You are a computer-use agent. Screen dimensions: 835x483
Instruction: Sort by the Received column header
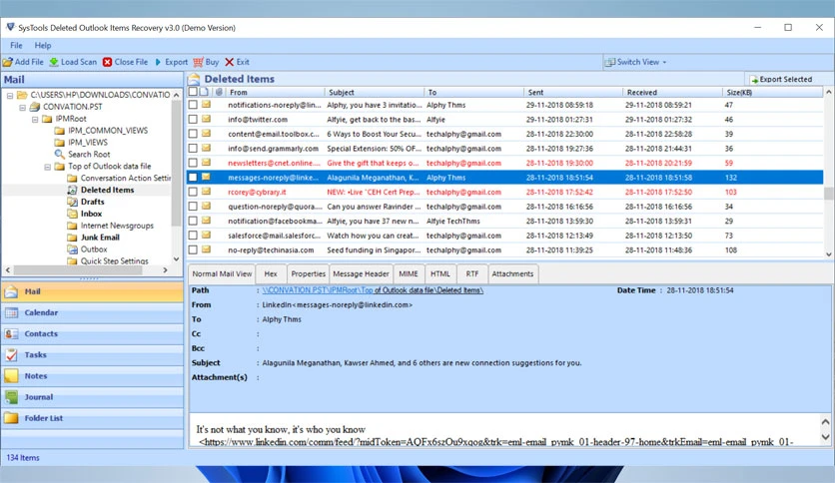coord(672,92)
